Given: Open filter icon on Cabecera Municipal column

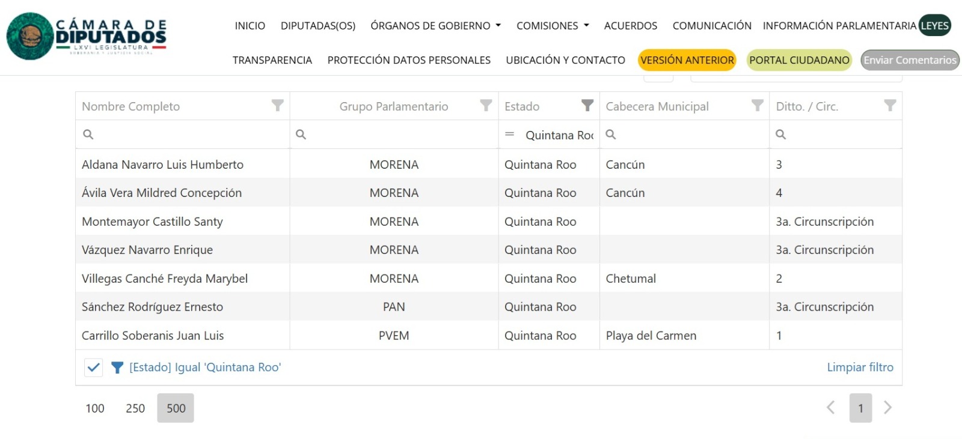Looking at the screenshot, I should pos(757,106).
